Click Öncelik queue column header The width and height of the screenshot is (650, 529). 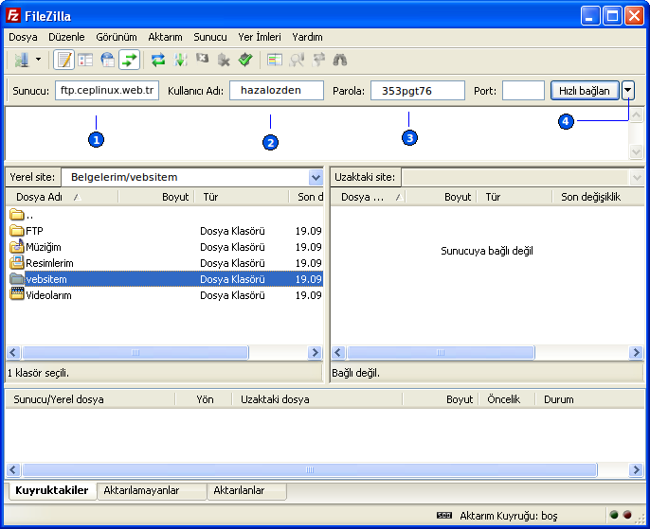click(506, 400)
